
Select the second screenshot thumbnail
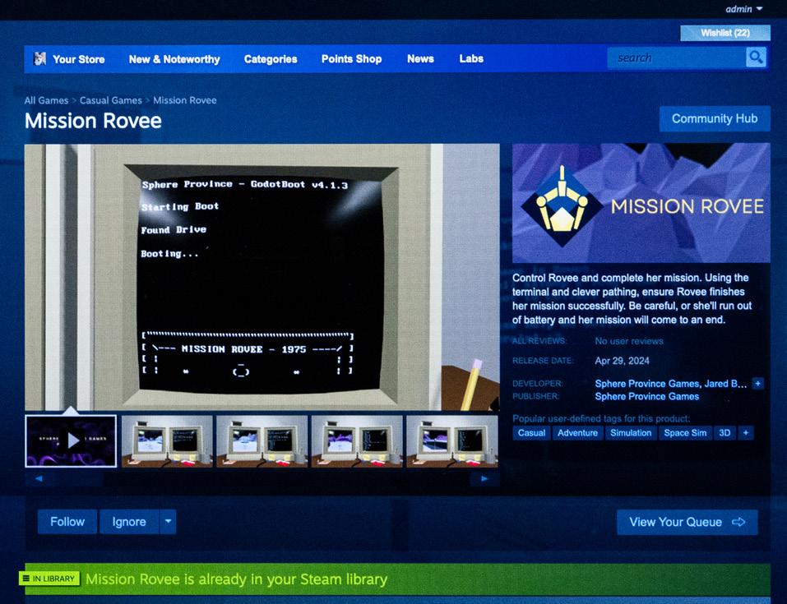point(167,441)
